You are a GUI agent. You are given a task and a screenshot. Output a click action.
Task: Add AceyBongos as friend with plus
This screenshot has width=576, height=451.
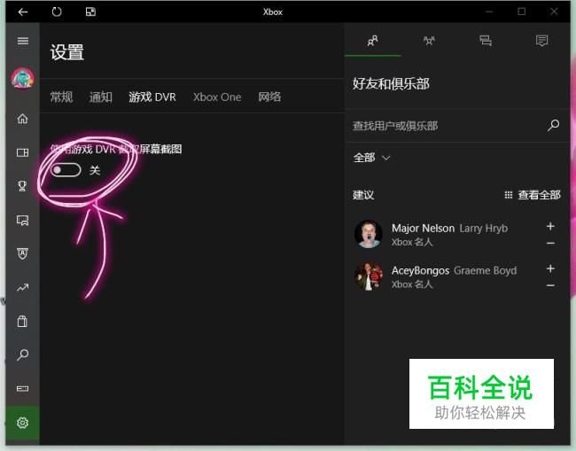tap(550, 268)
